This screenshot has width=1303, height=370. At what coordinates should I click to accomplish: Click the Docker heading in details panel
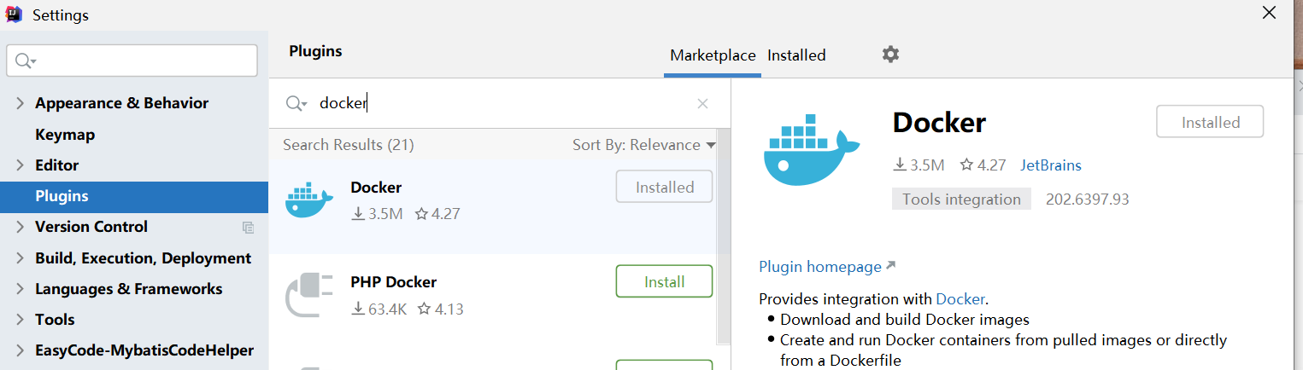click(939, 123)
